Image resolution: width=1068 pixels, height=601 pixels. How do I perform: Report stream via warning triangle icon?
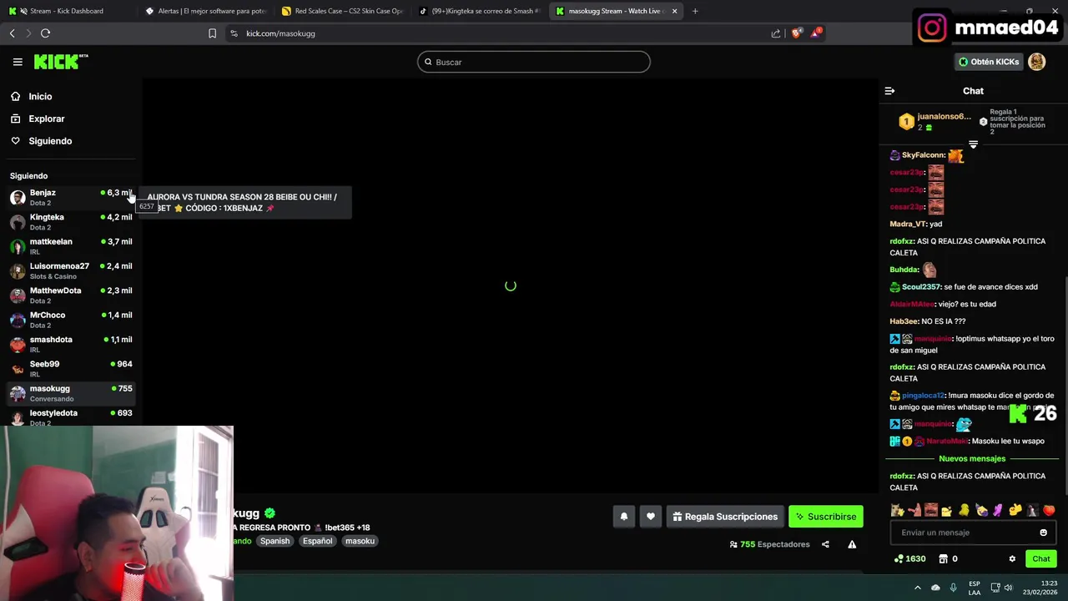coord(852,544)
